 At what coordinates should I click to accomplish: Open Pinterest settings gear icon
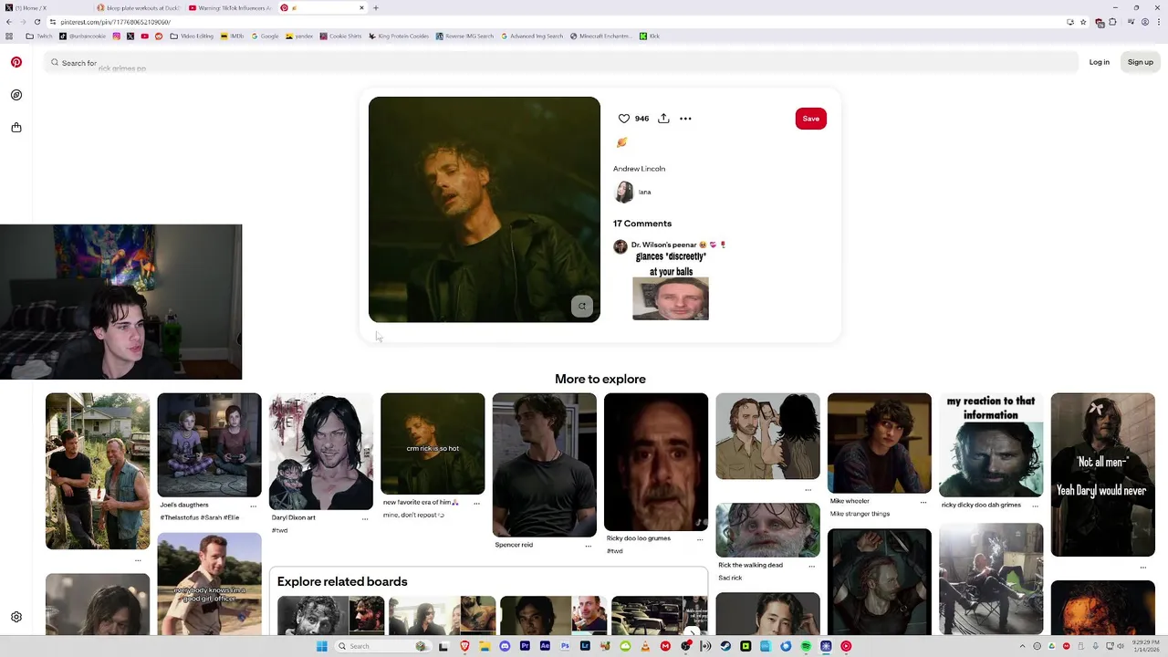pyautogui.click(x=16, y=617)
